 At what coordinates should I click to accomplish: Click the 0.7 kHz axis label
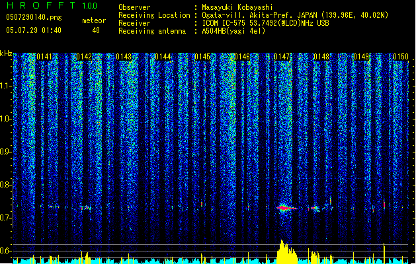(5, 218)
